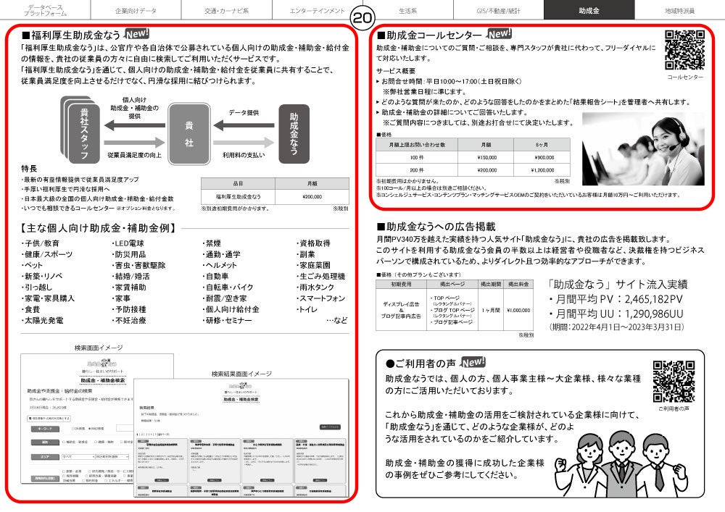Viewport: 725px width, 512px height.
Task: Click the 助成金なうへの広告掲載 heading
Action: pos(436,226)
